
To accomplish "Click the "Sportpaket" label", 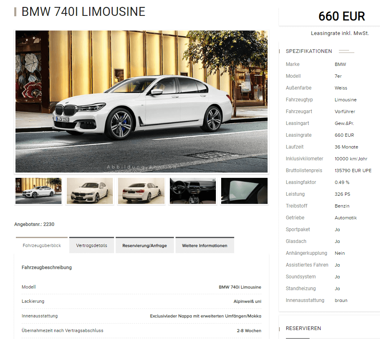I will [x=298, y=230].
